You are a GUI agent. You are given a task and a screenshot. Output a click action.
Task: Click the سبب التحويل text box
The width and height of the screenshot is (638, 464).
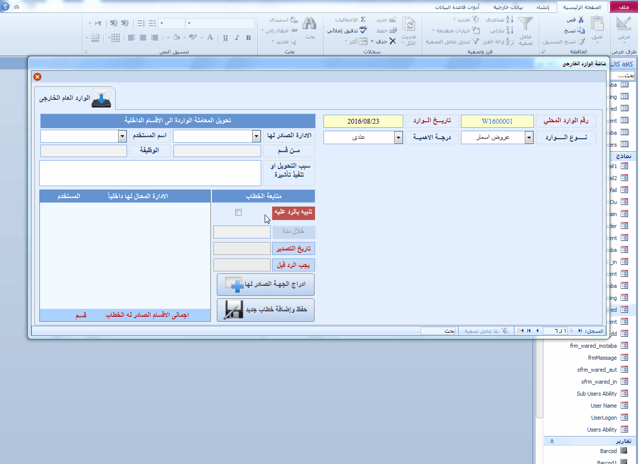(x=150, y=173)
